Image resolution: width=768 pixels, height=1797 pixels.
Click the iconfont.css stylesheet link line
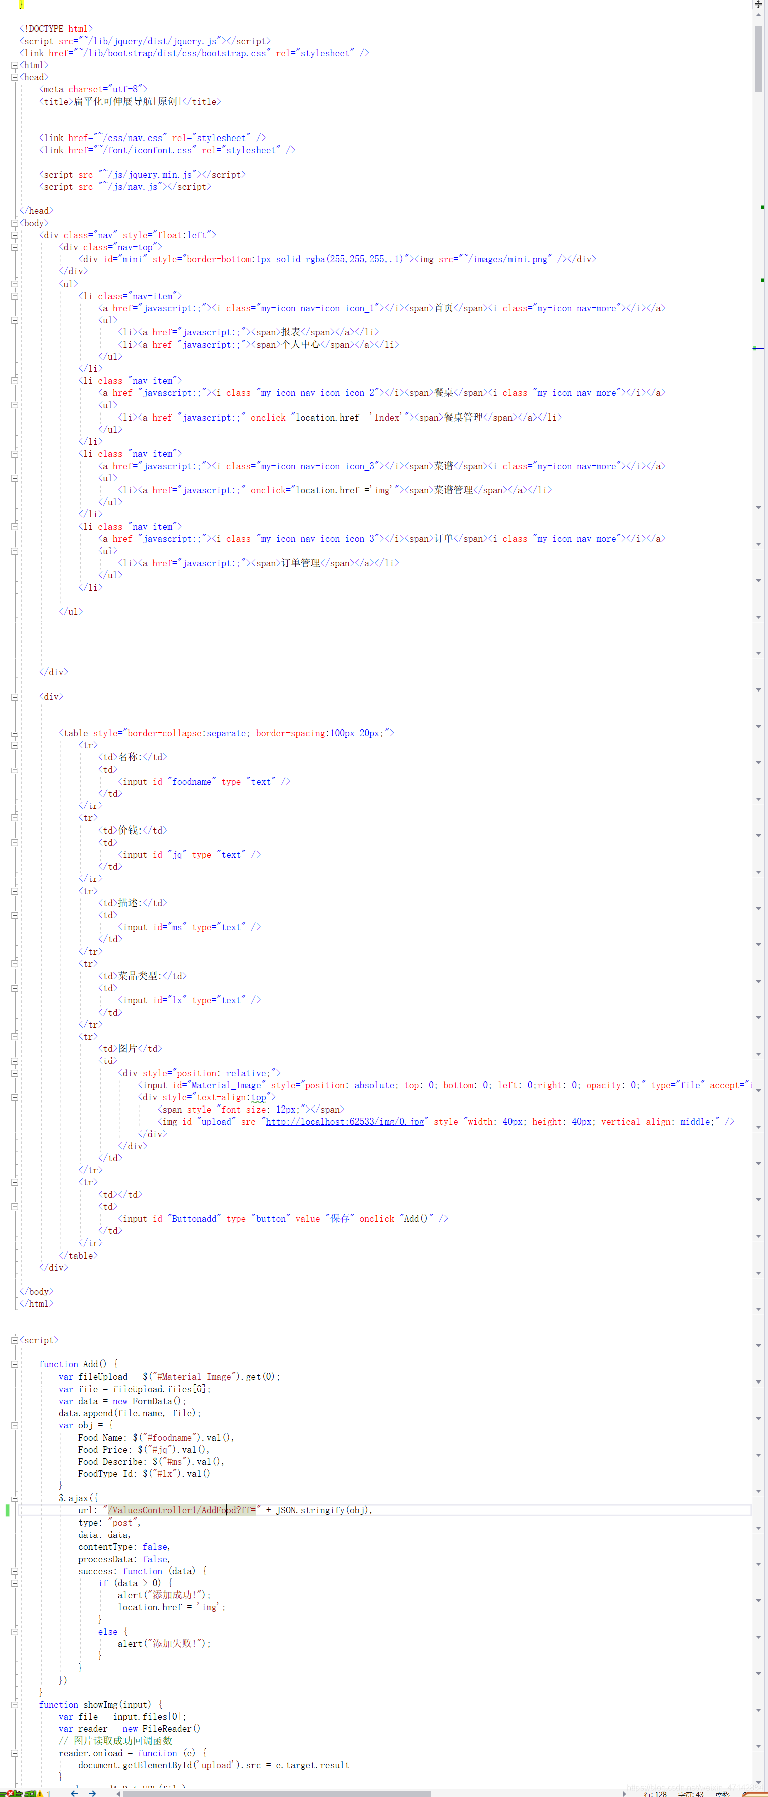(167, 150)
